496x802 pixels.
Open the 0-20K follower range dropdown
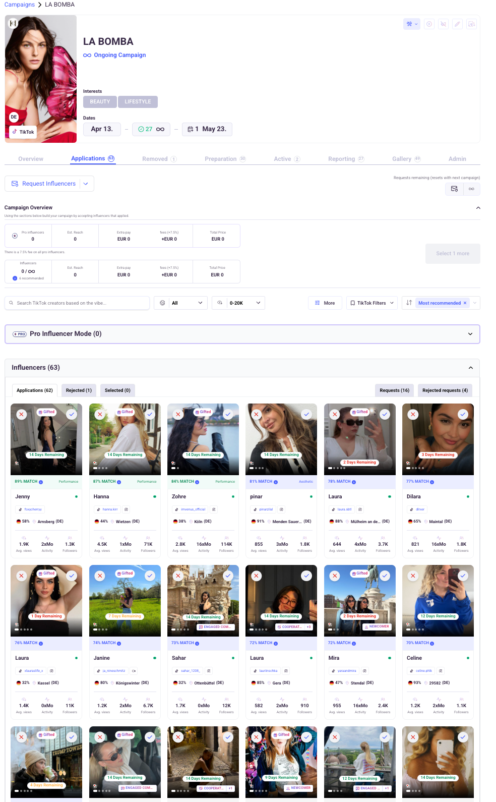(238, 303)
